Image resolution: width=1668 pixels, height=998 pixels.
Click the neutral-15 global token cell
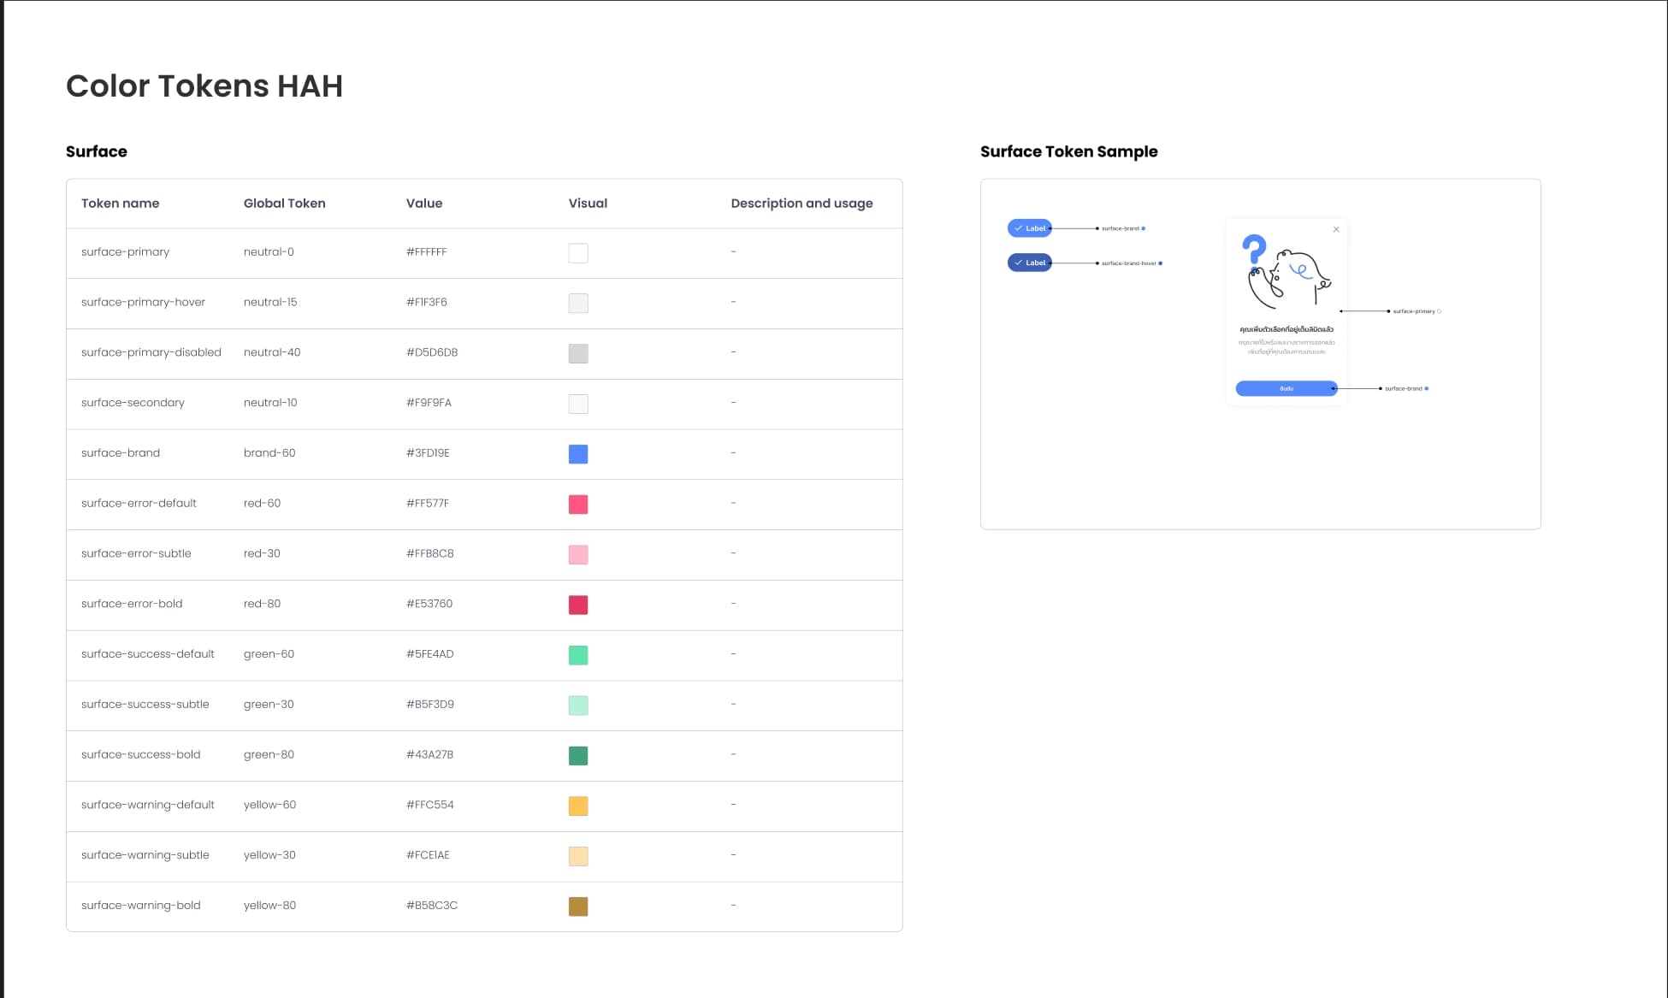tap(270, 302)
